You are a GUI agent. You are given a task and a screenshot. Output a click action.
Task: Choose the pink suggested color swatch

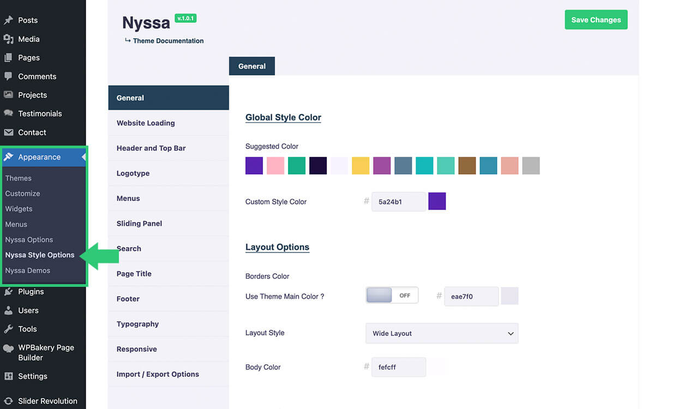pos(275,166)
